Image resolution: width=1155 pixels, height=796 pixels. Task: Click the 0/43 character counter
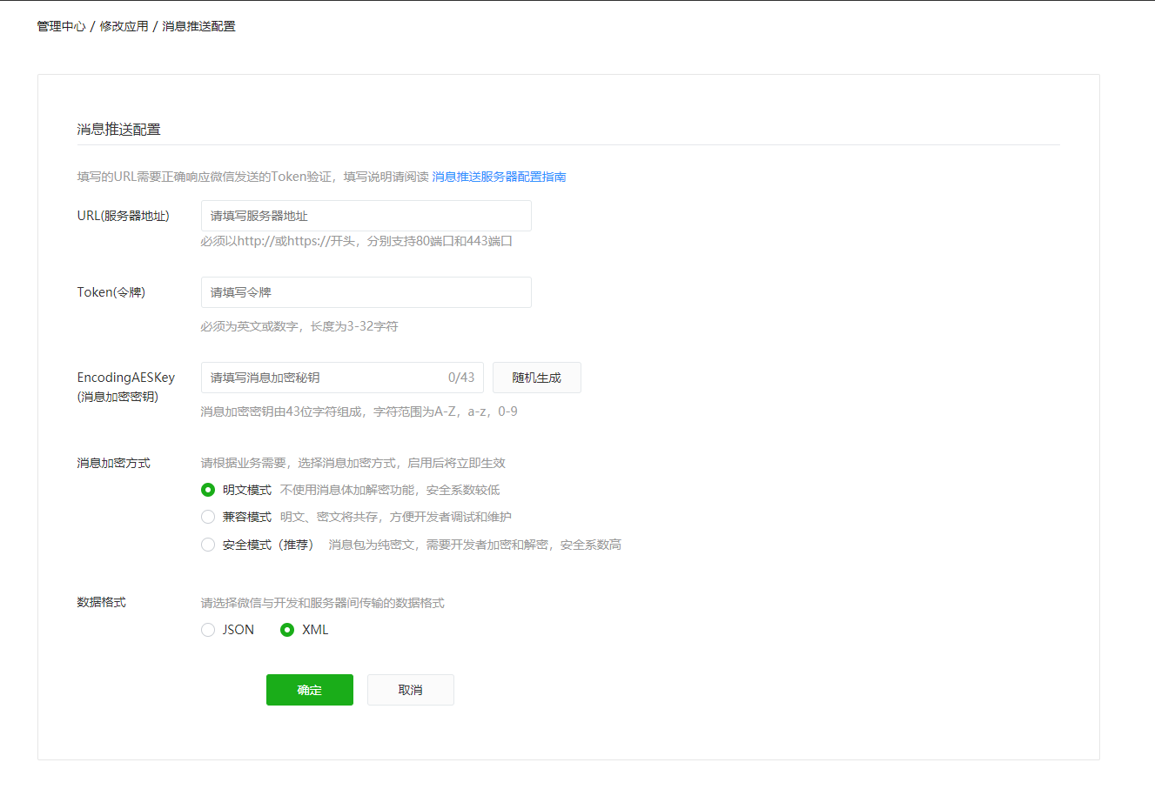pos(461,378)
